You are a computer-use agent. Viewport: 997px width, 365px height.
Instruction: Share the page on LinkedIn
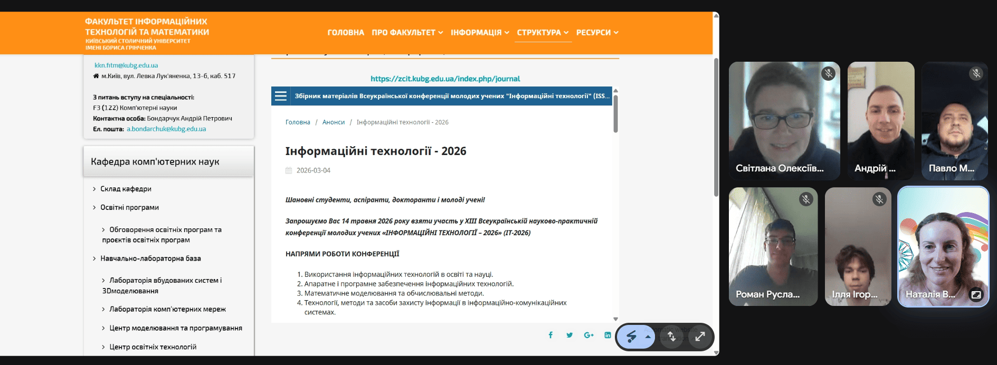pyautogui.click(x=607, y=335)
